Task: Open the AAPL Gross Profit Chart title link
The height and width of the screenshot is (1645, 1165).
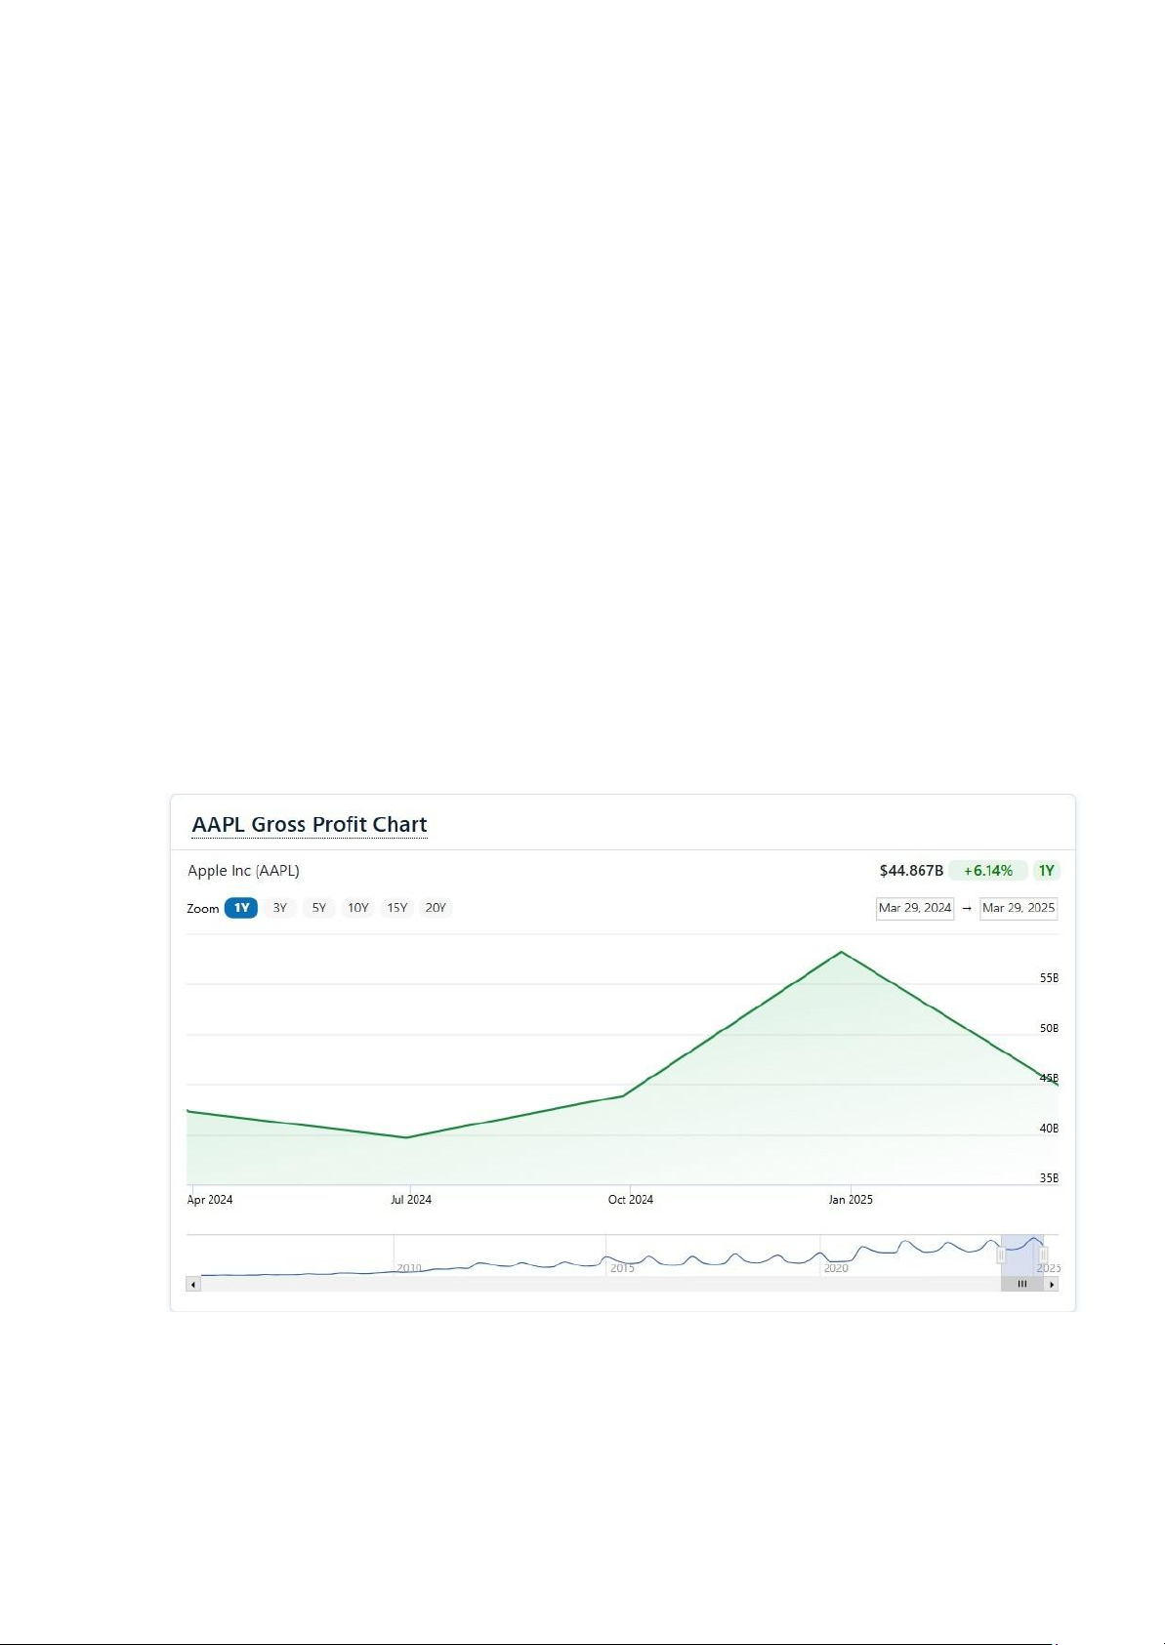Action: coord(310,825)
